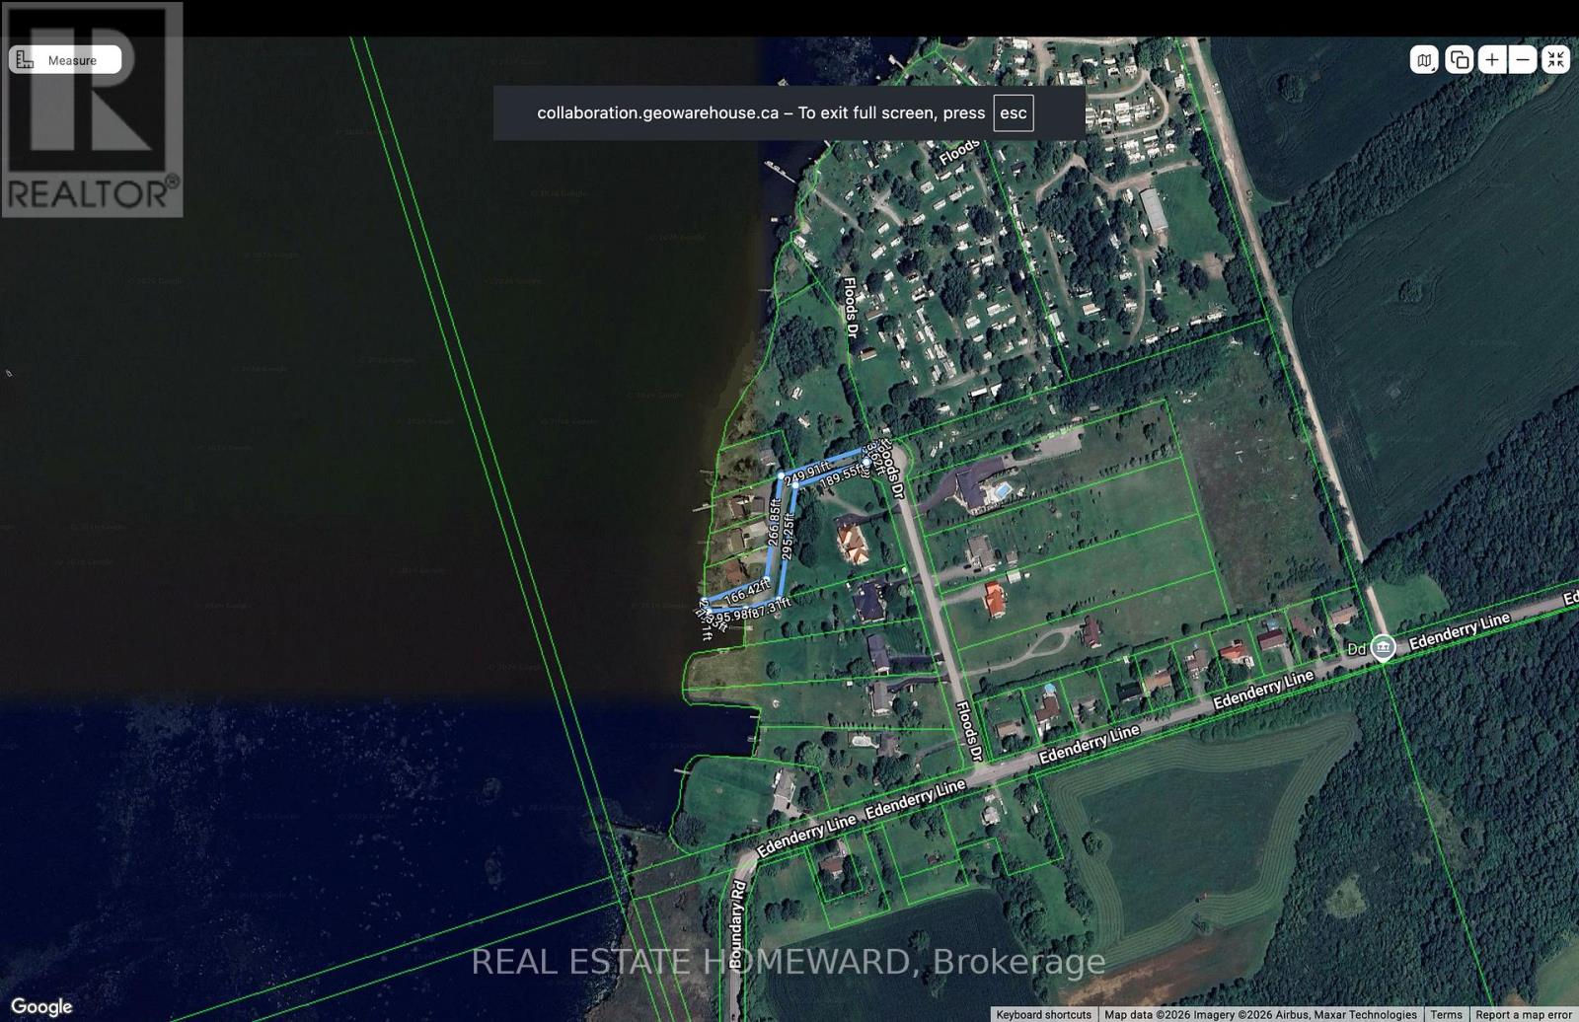Select the Map data ©2026 Imagery attribution text

pos(1260,1014)
